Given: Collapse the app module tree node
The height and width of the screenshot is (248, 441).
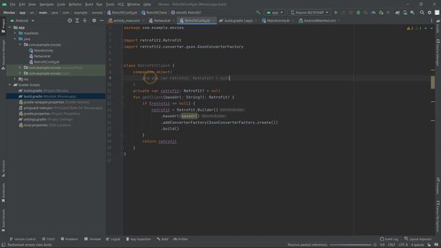Looking at the screenshot, I should [10, 28].
